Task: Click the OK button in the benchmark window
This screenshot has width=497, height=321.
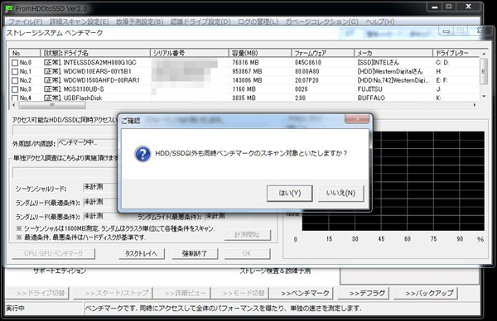Action: point(247,253)
